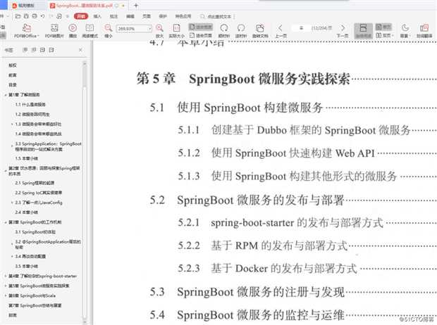This screenshot has height=325, width=437.
Task: Set view to actual size
Action: (176, 31)
